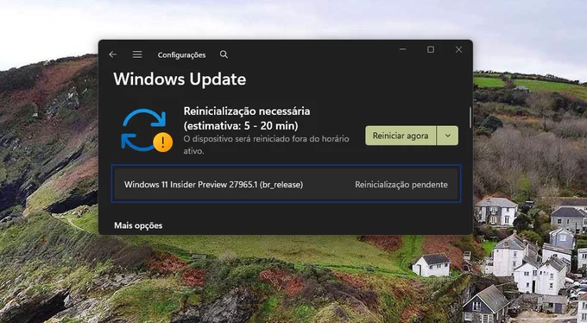Maximize the Configurações window
The width and height of the screenshot is (587, 323).
pyautogui.click(x=431, y=49)
